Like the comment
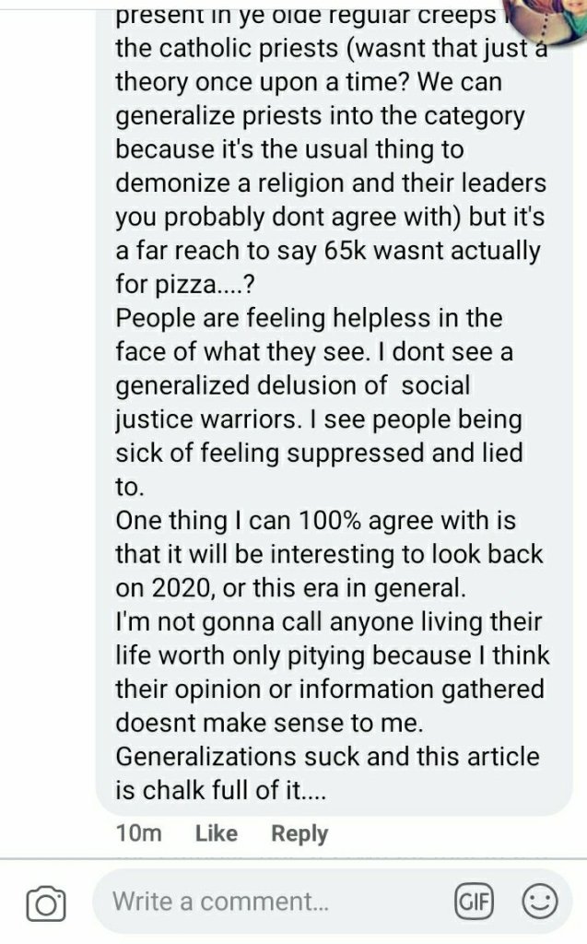 [x=217, y=832]
